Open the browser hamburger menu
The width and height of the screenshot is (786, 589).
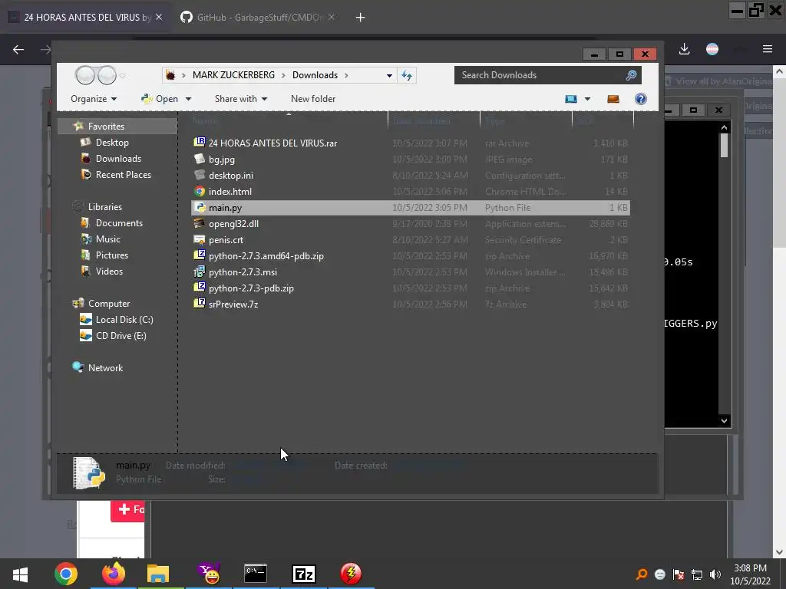pyautogui.click(x=768, y=49)
